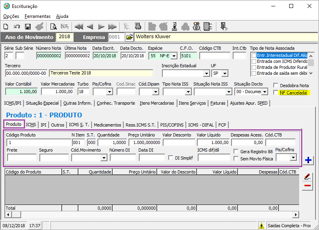Check Entrada de saída sem débi option
This screenshot has width=319, height=230.
[254, 73]
